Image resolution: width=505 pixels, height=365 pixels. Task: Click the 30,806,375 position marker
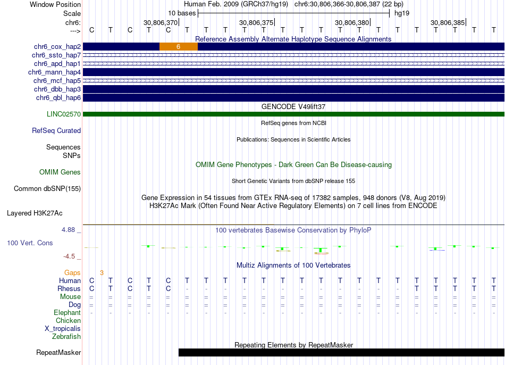coord(256,22)
